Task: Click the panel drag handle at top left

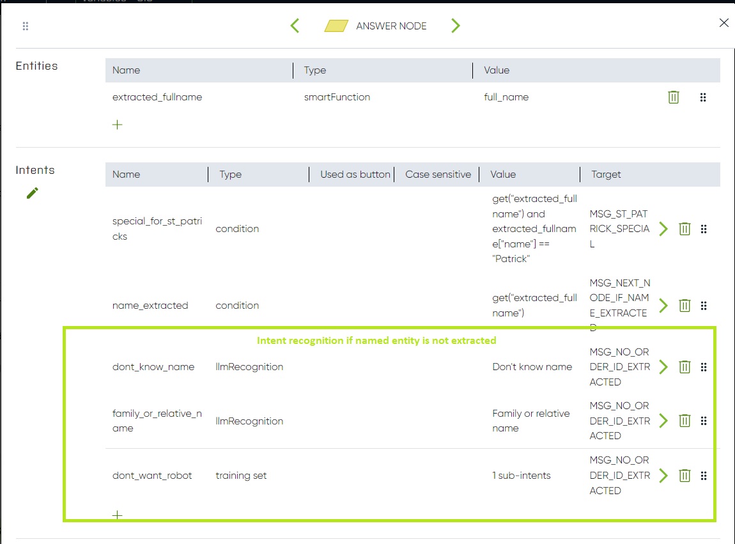Action: tap(26, 26)
